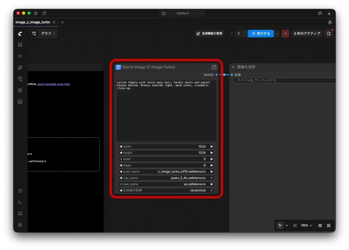Follow the report template issue here link
This screenshot has height=250, width=349.
(x=54, y=84)
